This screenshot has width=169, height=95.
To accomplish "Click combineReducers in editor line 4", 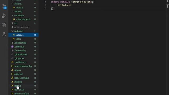I will (81, 2).
